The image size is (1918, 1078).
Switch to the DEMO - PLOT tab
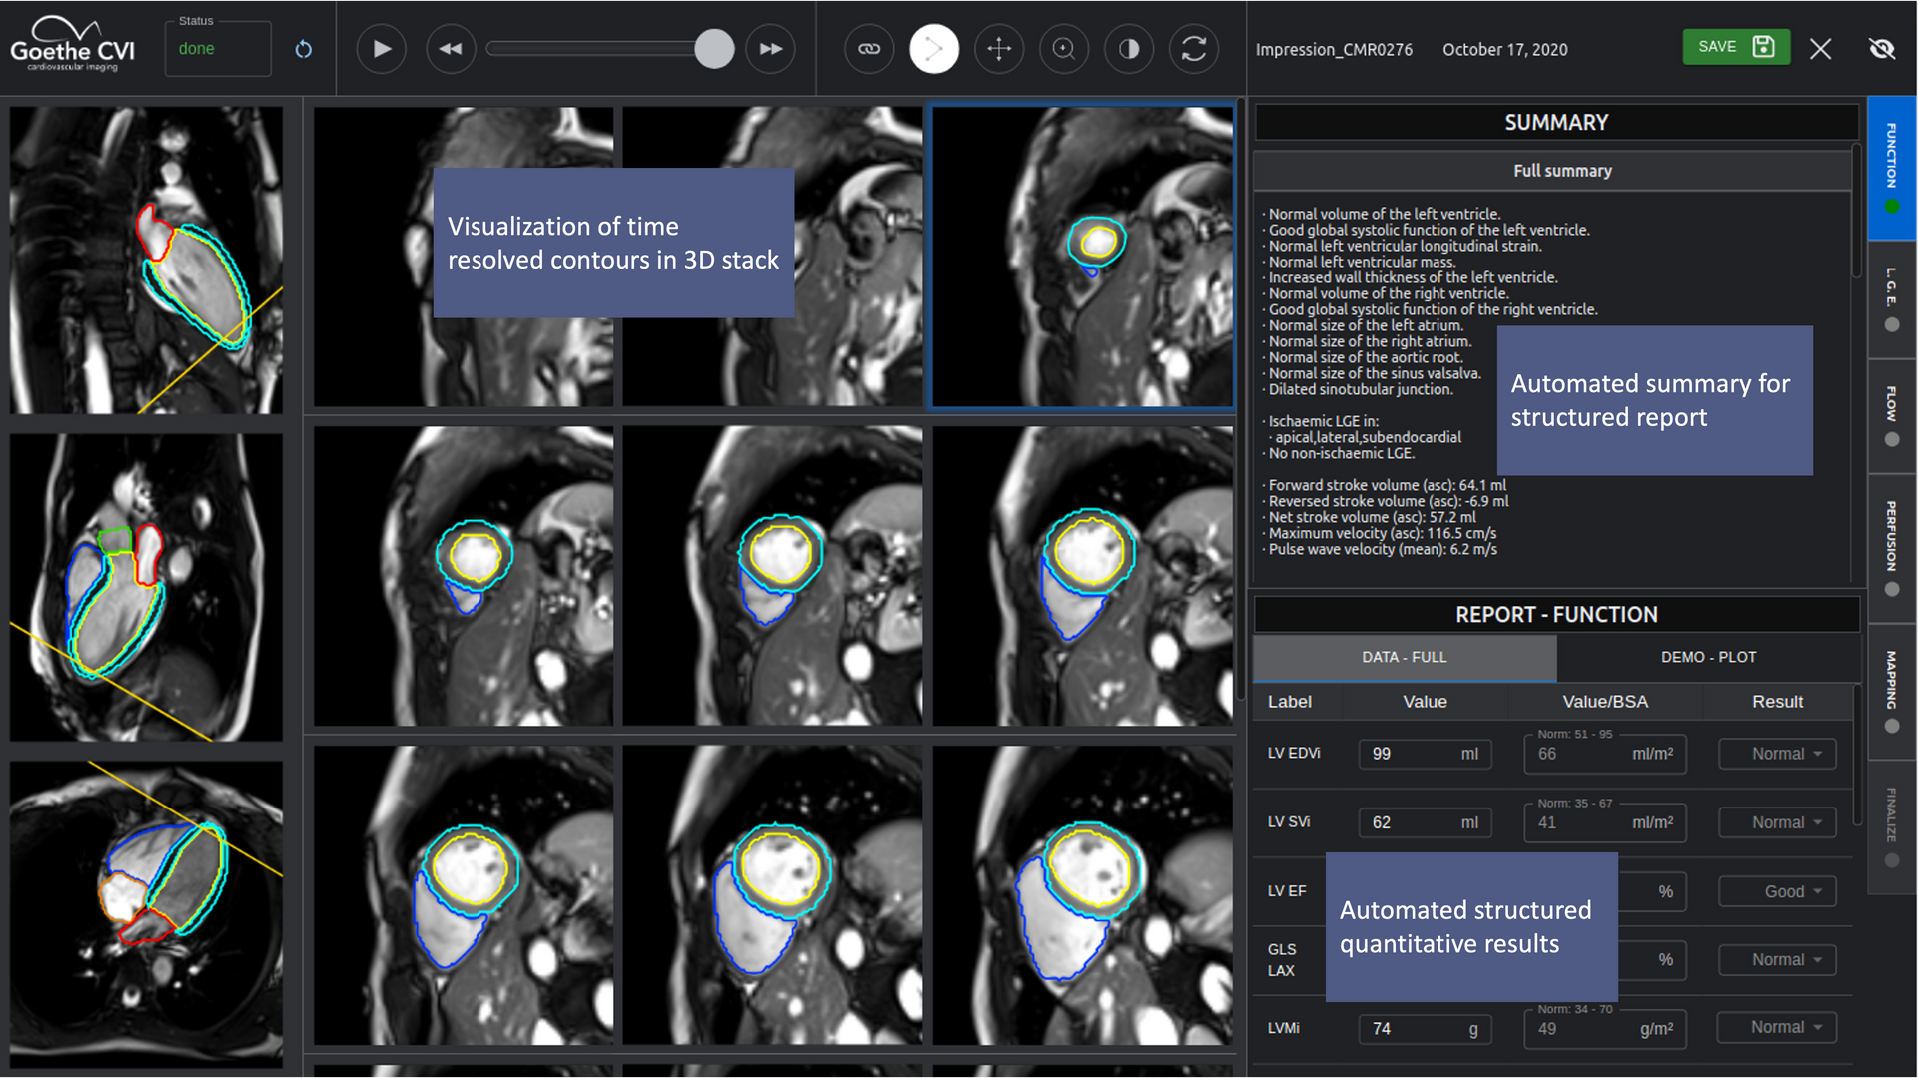(1708, 657)
